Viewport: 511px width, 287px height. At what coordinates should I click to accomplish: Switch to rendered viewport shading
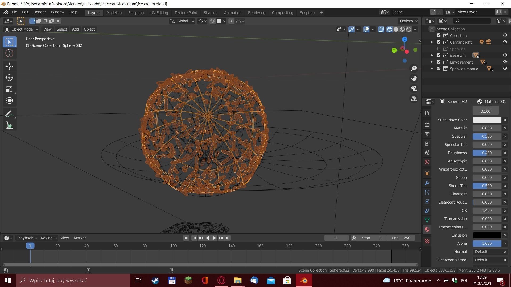point(409,29)
